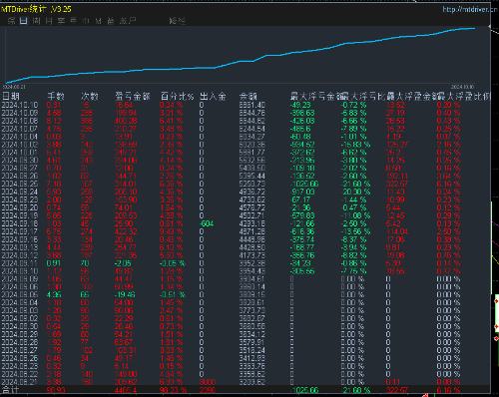Open the 条 tab in the stats header
499x397 pixels.
coord(11,21)
